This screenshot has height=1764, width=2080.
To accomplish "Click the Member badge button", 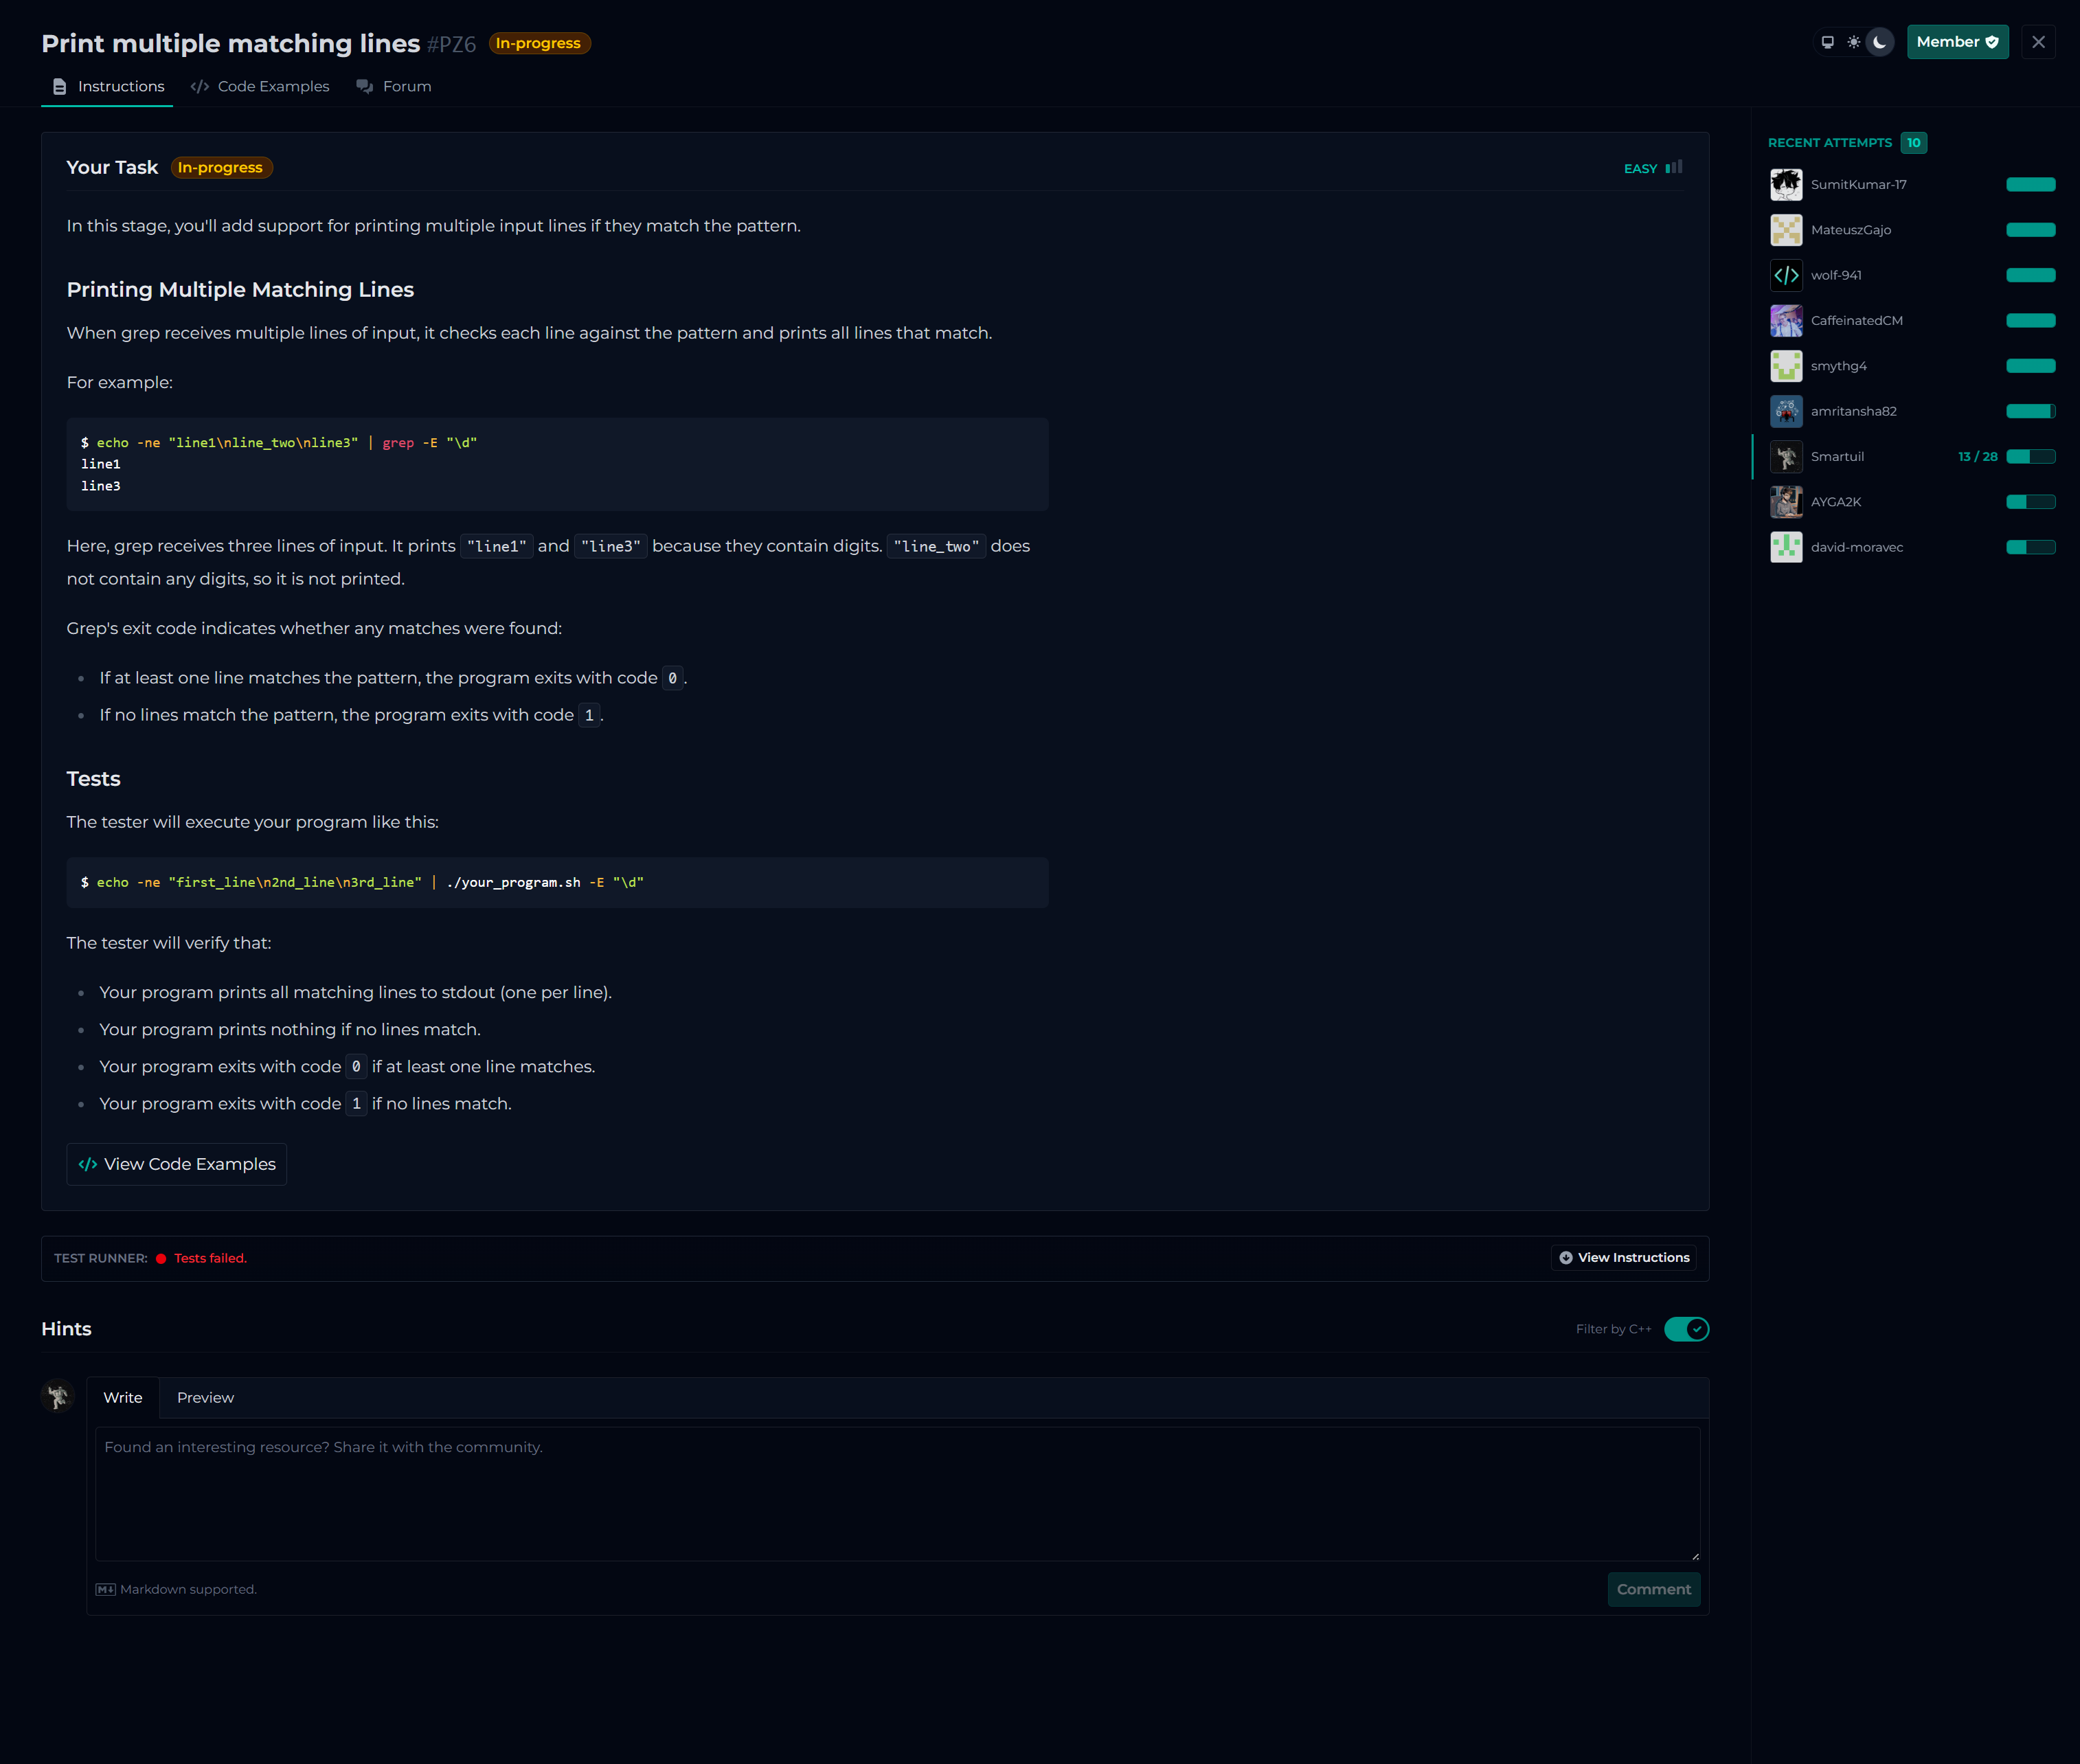I will (1957, 42).
